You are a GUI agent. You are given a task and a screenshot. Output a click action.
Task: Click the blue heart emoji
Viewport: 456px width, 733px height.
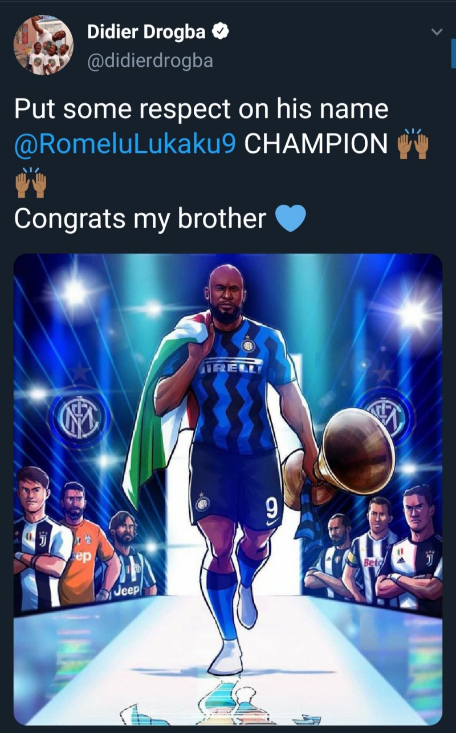tap(291, 218)
